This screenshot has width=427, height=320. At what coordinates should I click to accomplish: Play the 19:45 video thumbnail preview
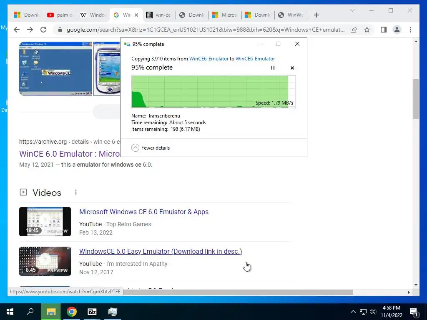coord(45,222)
